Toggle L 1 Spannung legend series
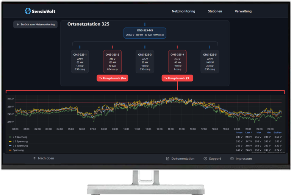Screen dimensions: 291x195 tap(20, 137)
